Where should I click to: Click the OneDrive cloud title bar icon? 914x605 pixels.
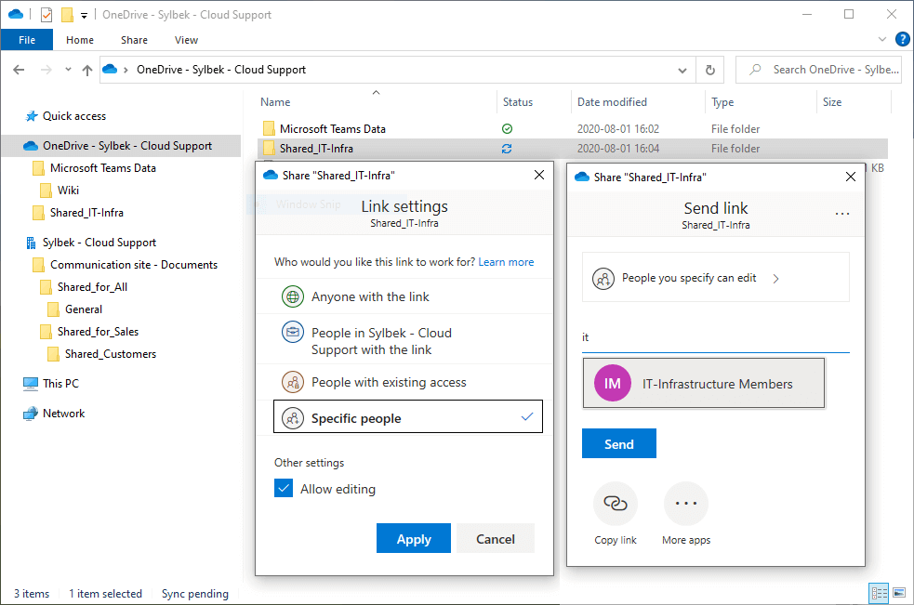coord(16,14)
